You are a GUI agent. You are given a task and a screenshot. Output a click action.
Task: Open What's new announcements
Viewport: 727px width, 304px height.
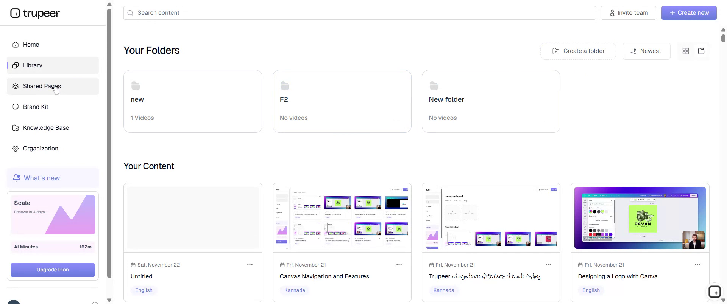[x=53, y=178]
